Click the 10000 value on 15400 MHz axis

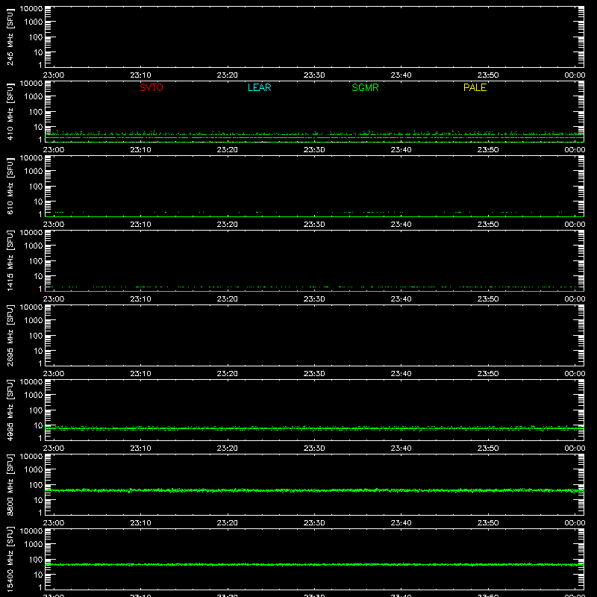click(x=31, y=531)
